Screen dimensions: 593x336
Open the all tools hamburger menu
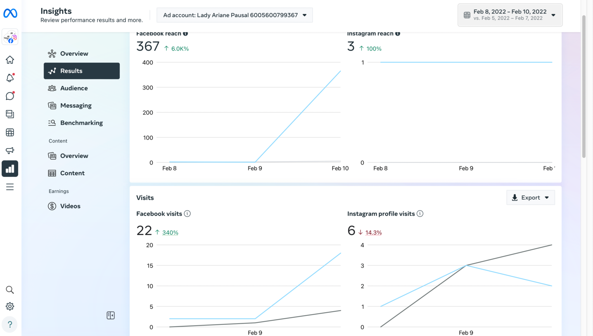10,187
